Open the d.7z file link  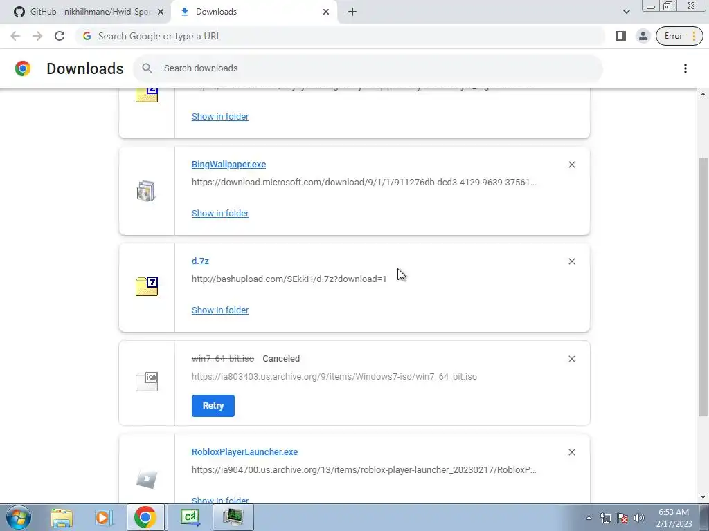[x=200, y=261]
